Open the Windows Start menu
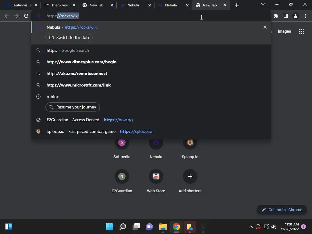 pos(109,227)
